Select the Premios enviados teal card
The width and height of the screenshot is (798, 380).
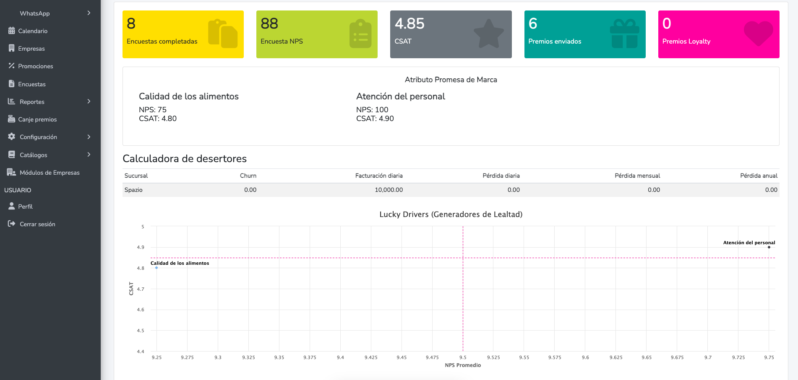point(584,34)
